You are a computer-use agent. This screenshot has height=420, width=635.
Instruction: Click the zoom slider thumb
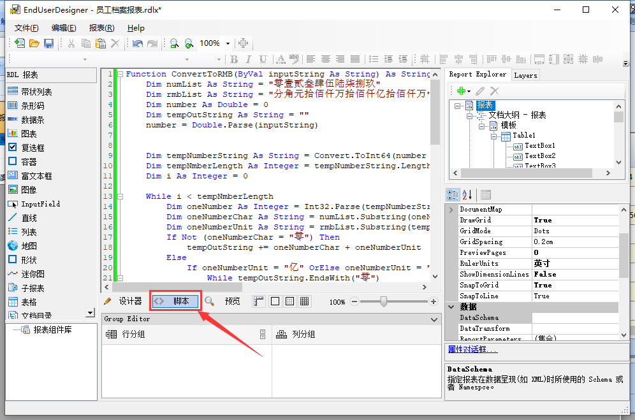click(384, 301)
